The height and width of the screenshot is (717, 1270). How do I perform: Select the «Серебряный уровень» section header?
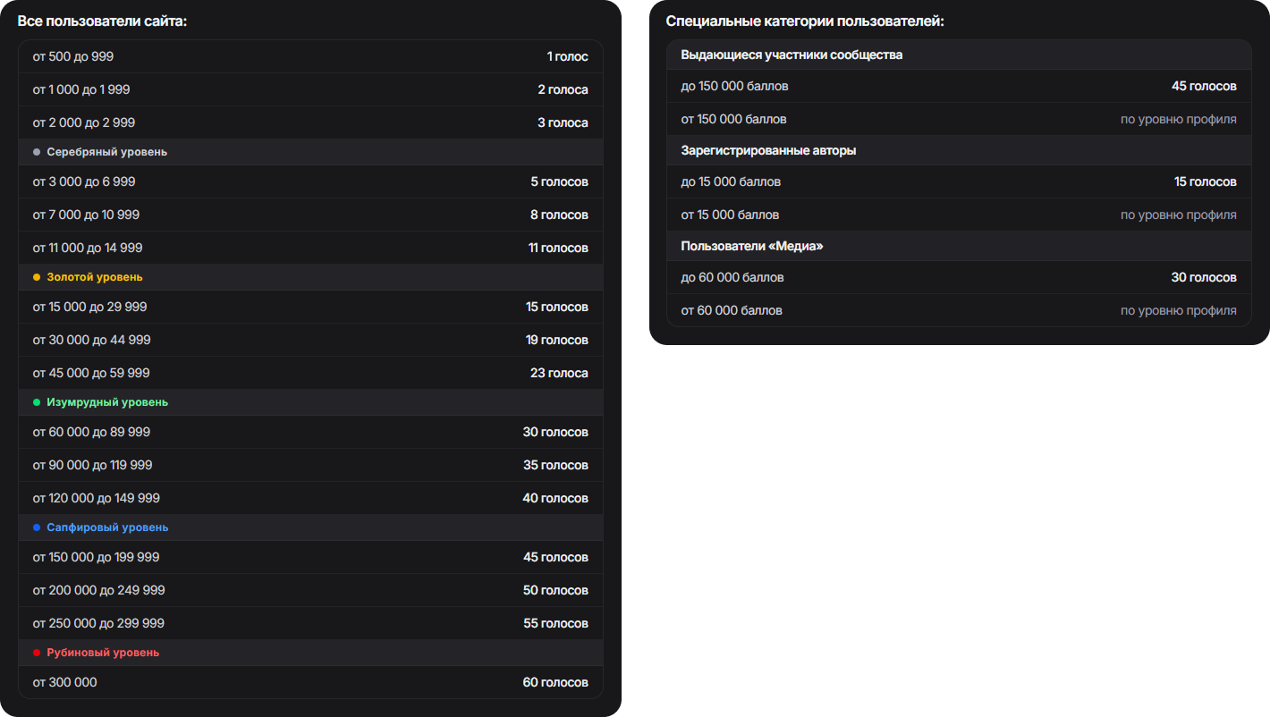[106, 152]
